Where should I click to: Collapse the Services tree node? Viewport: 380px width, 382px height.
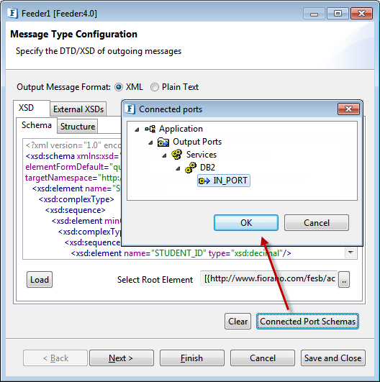(x=164, y=155)
